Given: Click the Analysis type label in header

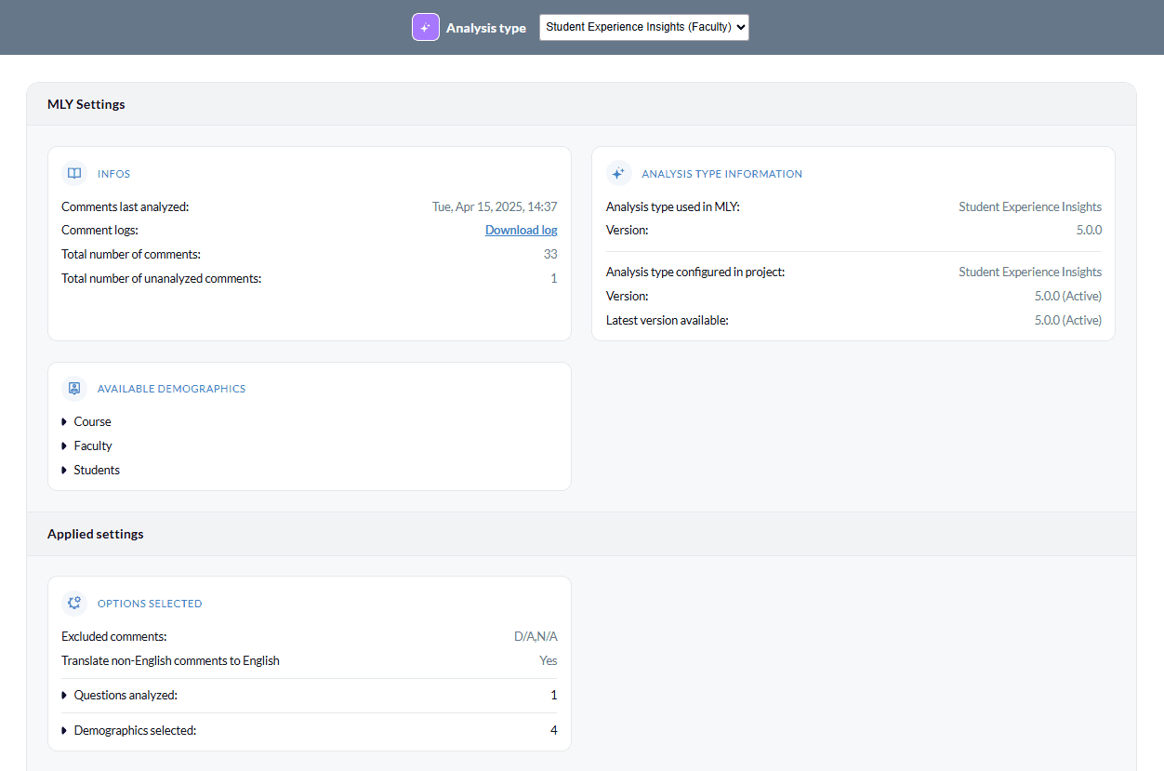Looking at the screenshot, I should pos(486,28).
